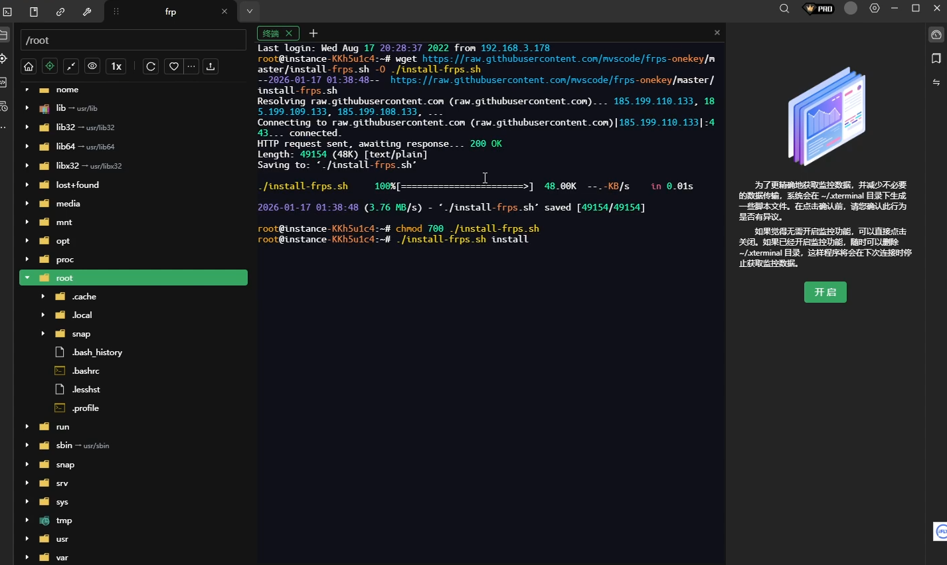Open the monitoring gauge icon in right sidebar

936,35
